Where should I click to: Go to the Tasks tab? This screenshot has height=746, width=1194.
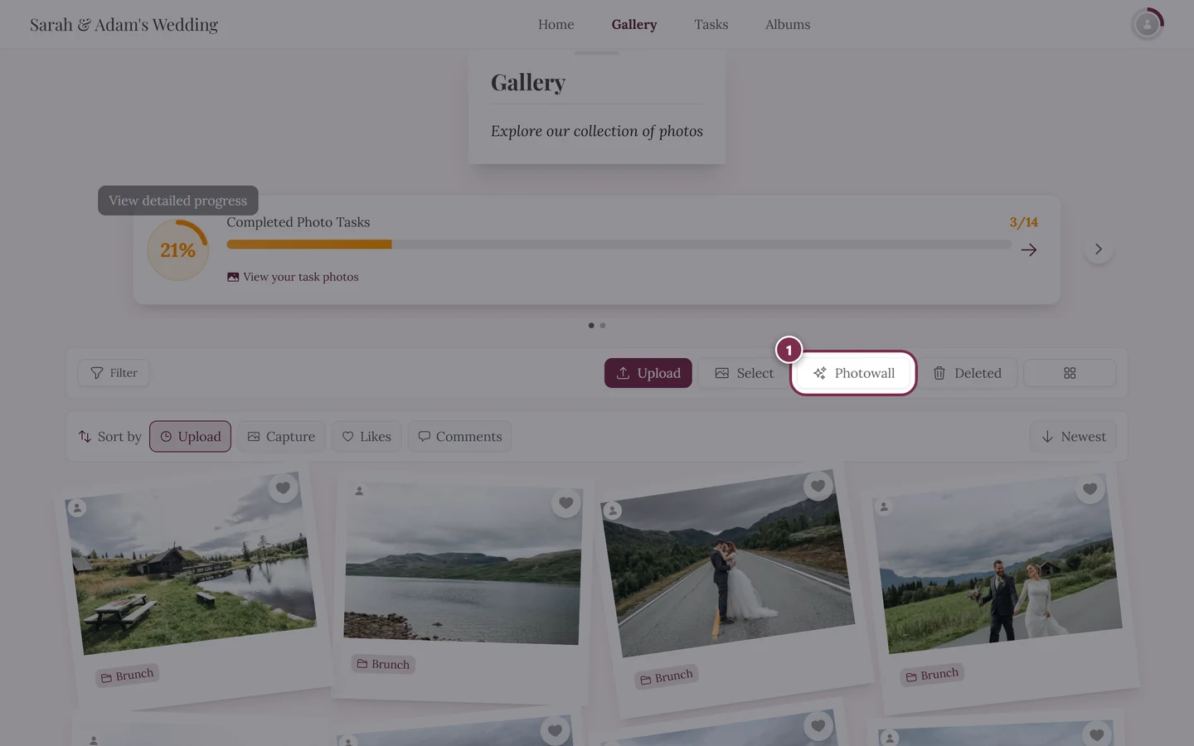(711, 24)
